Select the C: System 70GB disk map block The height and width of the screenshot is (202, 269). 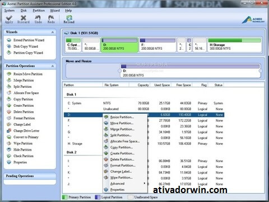click(73, 45)
